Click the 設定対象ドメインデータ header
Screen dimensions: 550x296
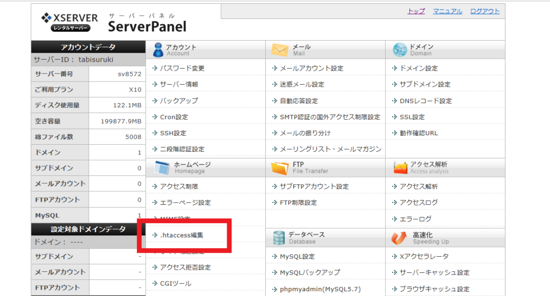click(88, 230)
